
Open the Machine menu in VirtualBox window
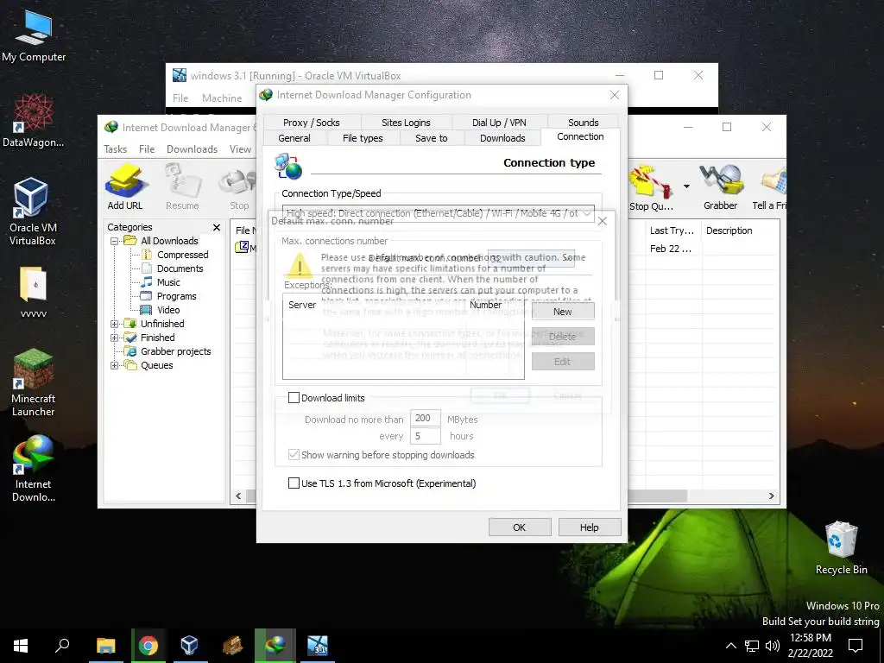[x=222, y=98]
